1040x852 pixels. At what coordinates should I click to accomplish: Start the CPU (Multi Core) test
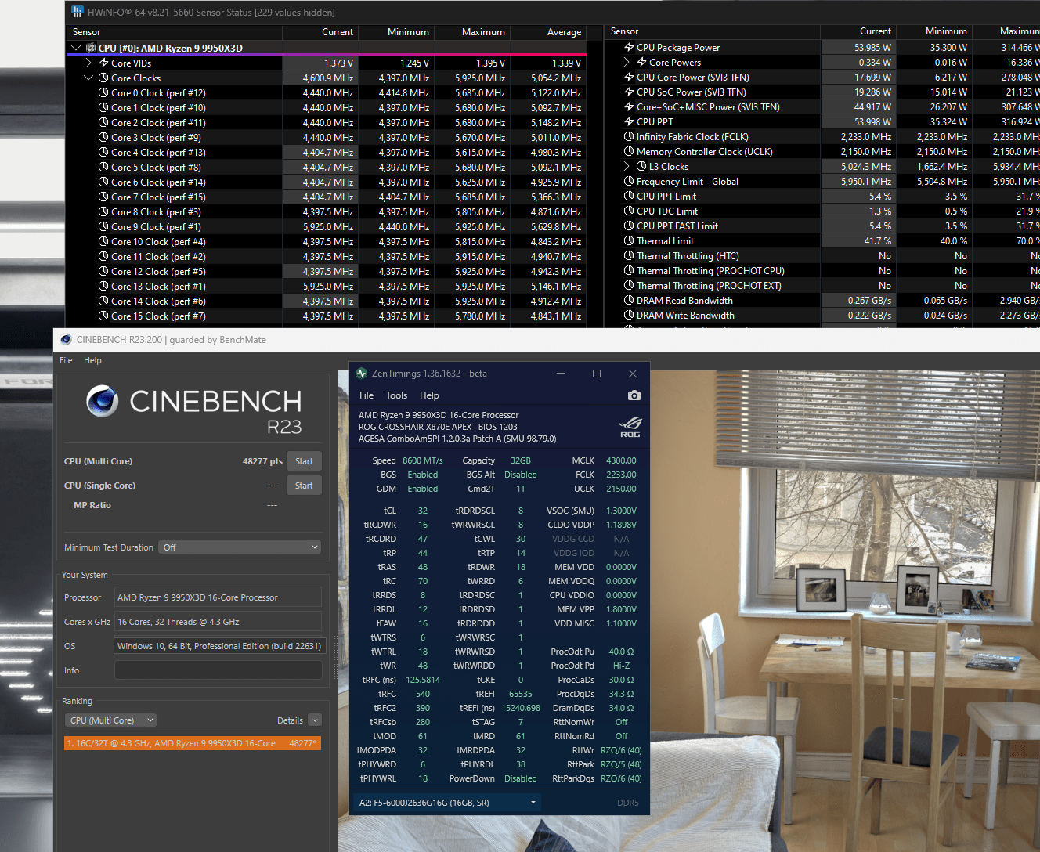[304, 461]
